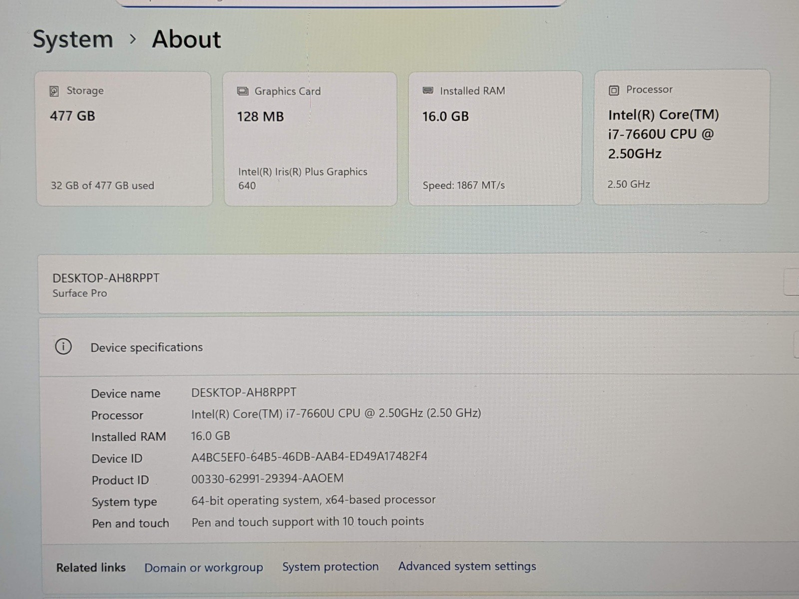The height and width of the screenshot is (599, 799).
Task: Click the Device ID row label
Action: point(117,458)
